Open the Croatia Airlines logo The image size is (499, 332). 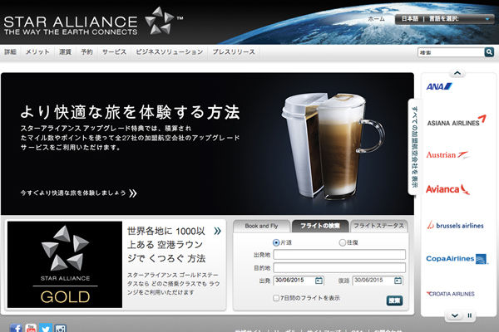(x=450, y=294)
